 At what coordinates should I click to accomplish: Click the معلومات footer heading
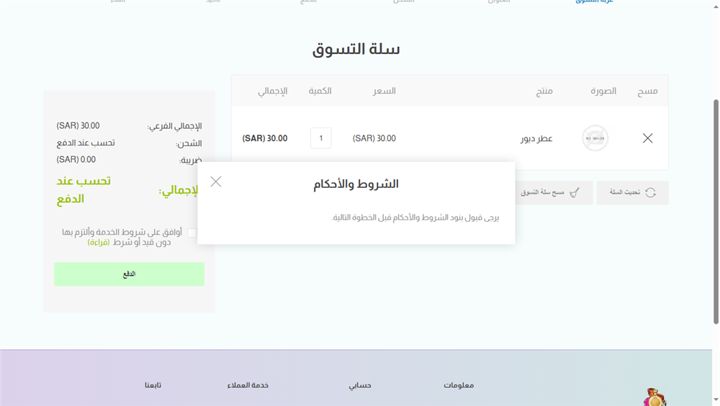tap(459, 385)
